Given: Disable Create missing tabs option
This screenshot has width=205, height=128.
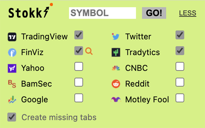Looking at the screenshot, I should pos(12,117).
